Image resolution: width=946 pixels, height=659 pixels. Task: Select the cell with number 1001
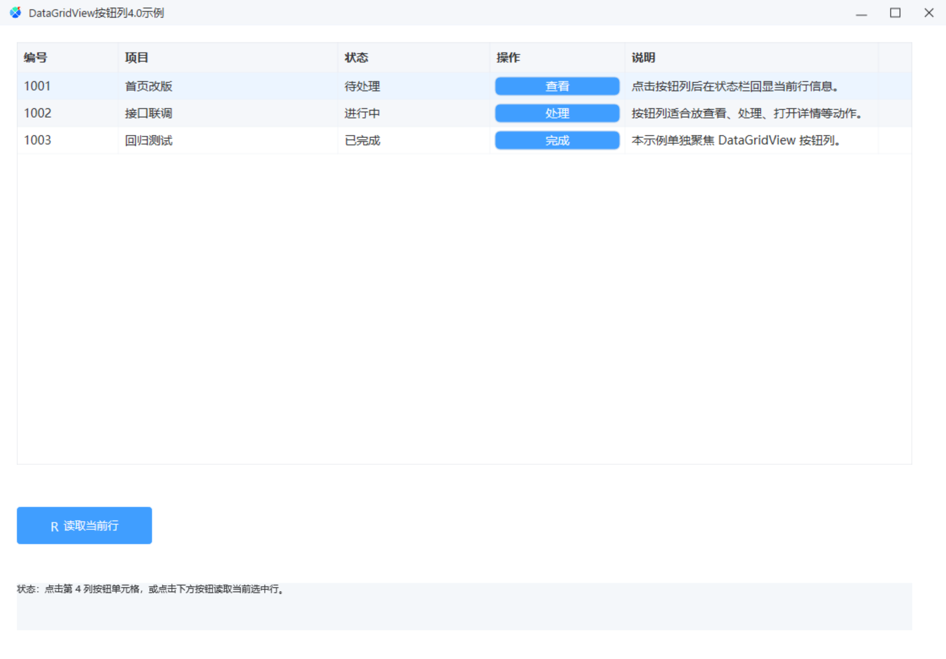click(x=68, y=86)
